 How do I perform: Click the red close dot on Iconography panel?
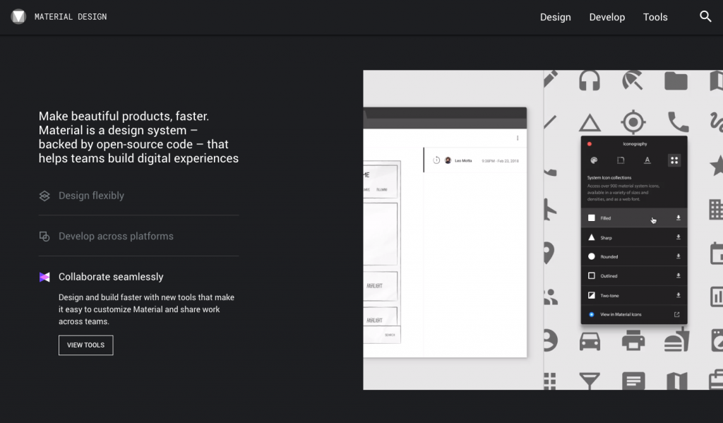pyautogui.click(x=590, y=144)
